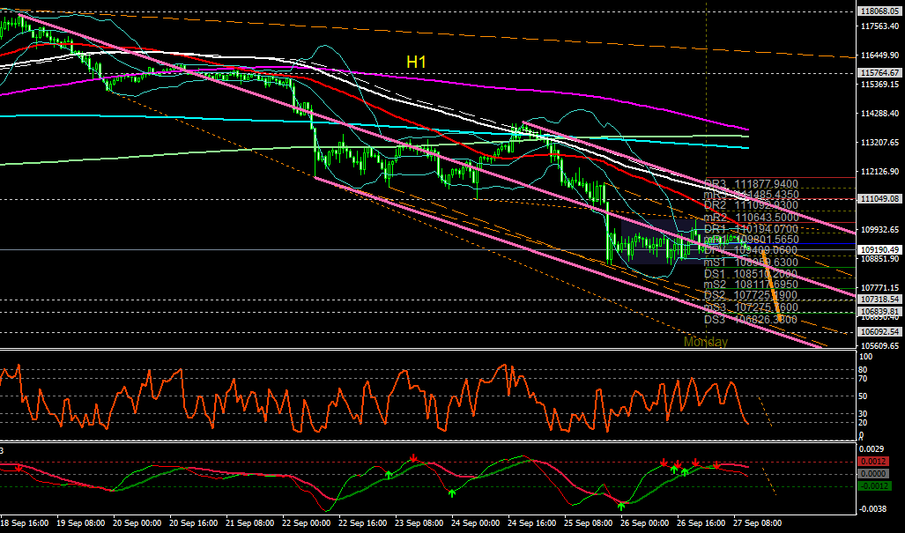
Task: Click the 26 Sep 00:00 time label
Action: click(x=645, y=523)
